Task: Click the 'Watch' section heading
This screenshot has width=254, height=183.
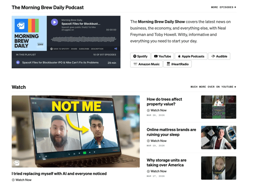Action: point(19,87)
